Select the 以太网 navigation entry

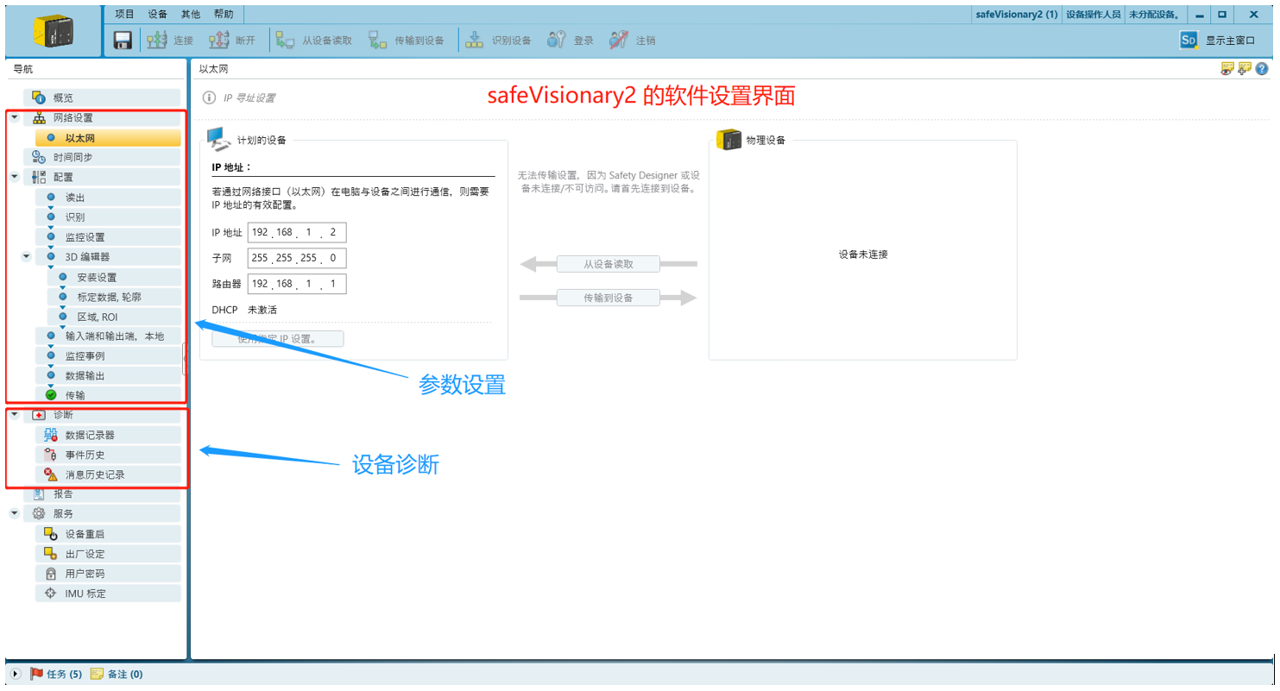pyautogui.click(x=108, y=137)
